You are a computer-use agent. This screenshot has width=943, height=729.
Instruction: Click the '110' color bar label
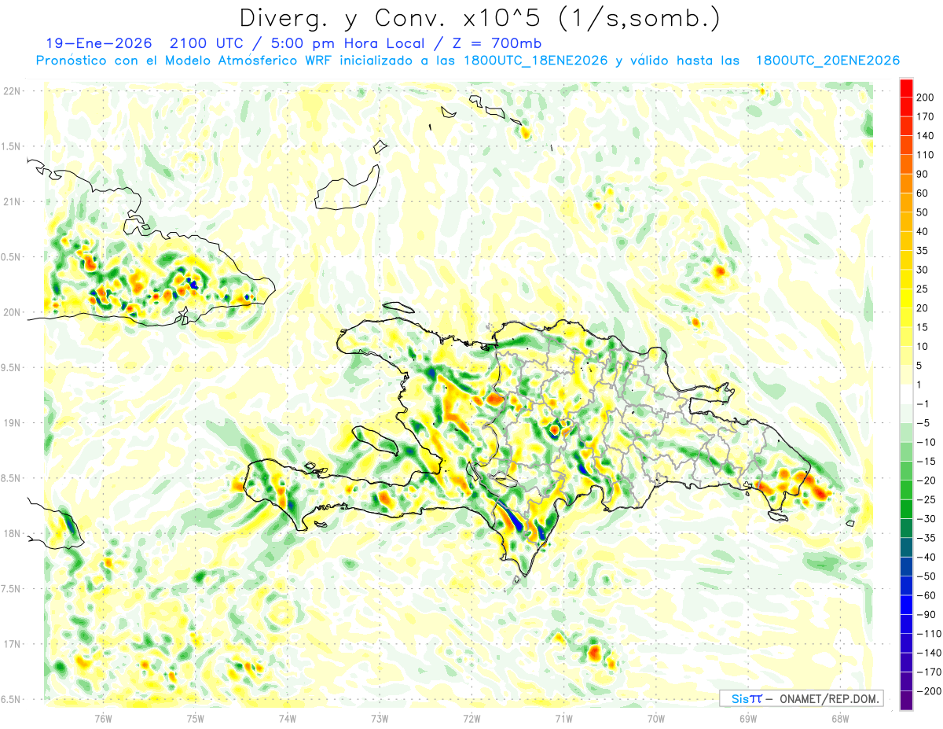coord(926,155)
